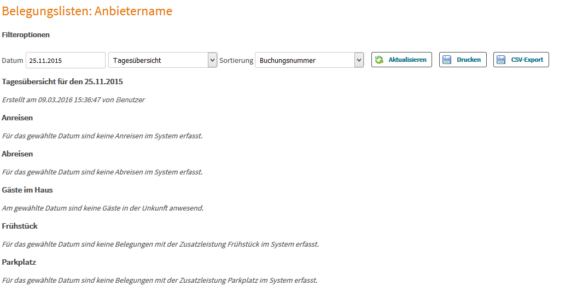Click the arrow of the Sortierung combo box
The image size is (577, 297).
pos(359,60)
